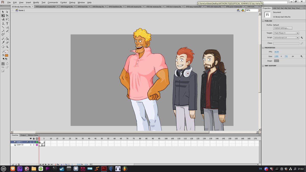Click the Edit Symbols icon above stage
The width and height of the screenshot is (306, 172).
pyautogui.click(x=243, y=10)
